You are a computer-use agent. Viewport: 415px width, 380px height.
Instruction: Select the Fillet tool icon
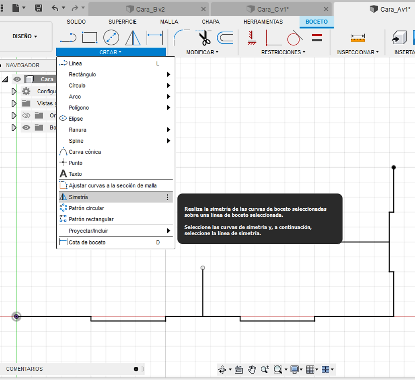click(x=182, y=37)
